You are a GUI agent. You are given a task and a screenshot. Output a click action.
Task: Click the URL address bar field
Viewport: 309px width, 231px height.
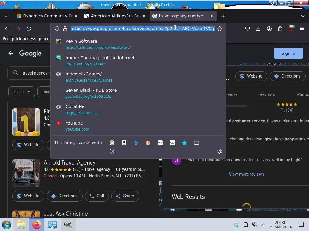point(143,29)
